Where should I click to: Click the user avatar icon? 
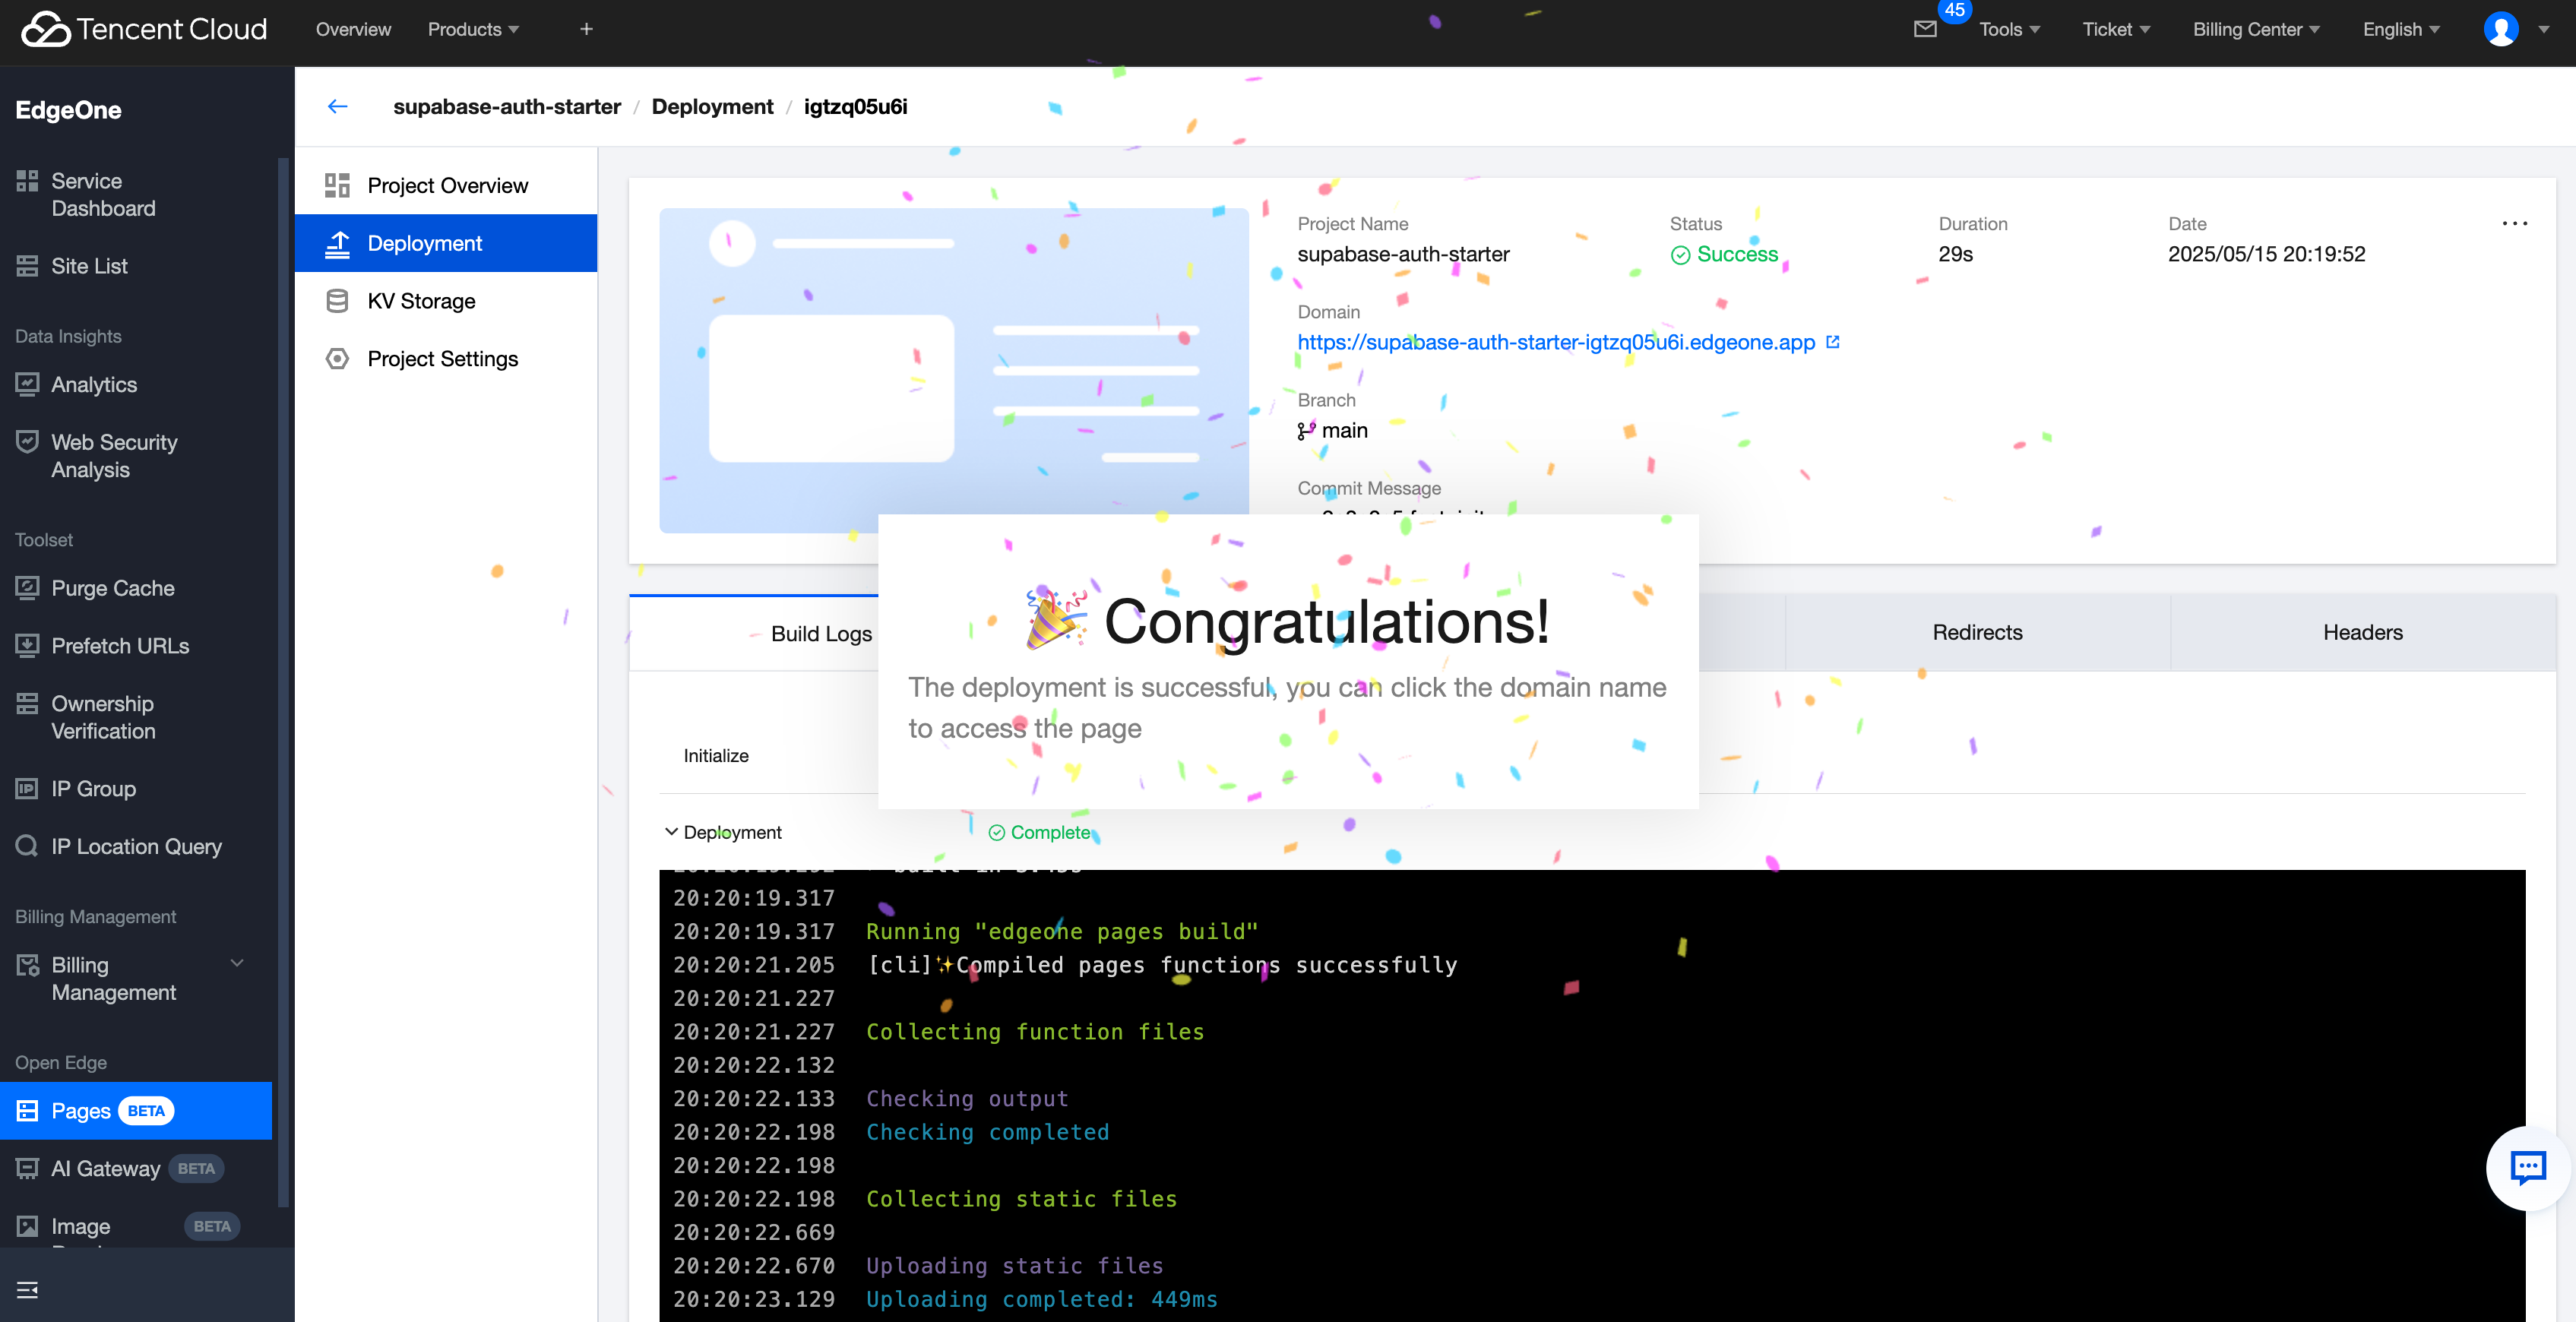point(2500,29)
